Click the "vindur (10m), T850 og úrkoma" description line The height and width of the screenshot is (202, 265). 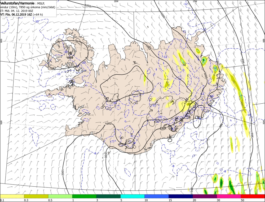pyautogui.click(x=28, y=7)
